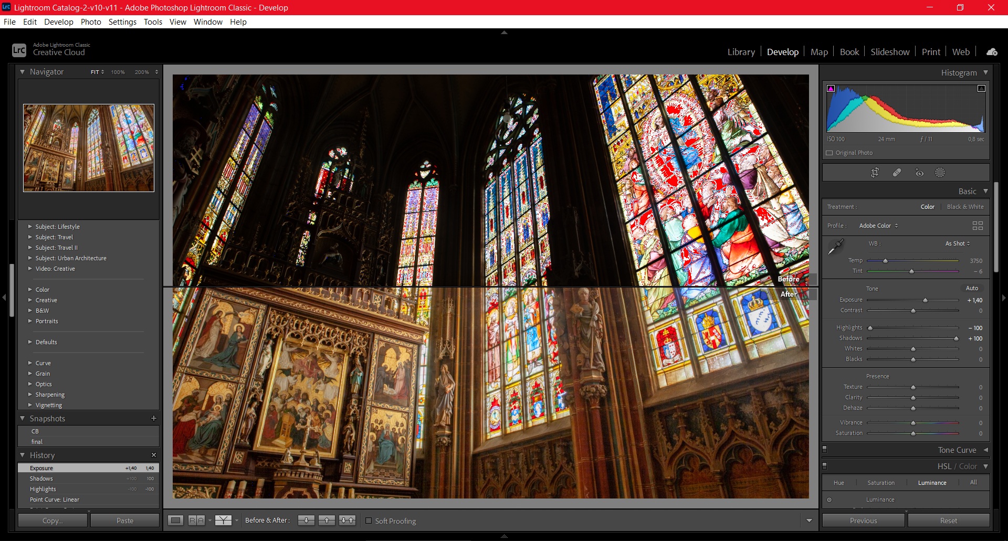The image size is (1008, 541).
Task: Expand the Vignetting preset group
Action: click(30, 405)
